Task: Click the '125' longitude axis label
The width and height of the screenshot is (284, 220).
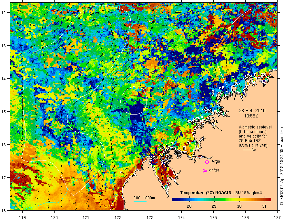Action: point(214,217)
